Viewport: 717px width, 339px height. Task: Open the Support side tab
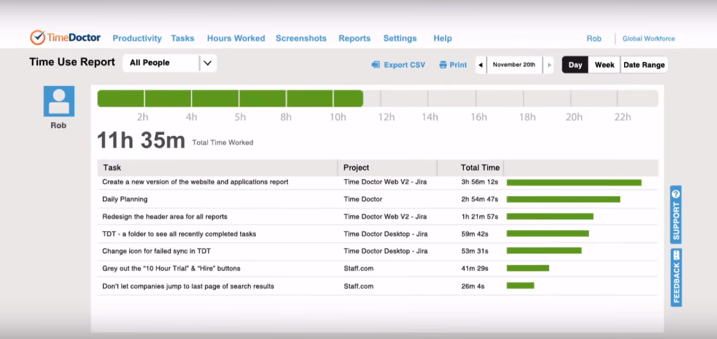[676, 214]
